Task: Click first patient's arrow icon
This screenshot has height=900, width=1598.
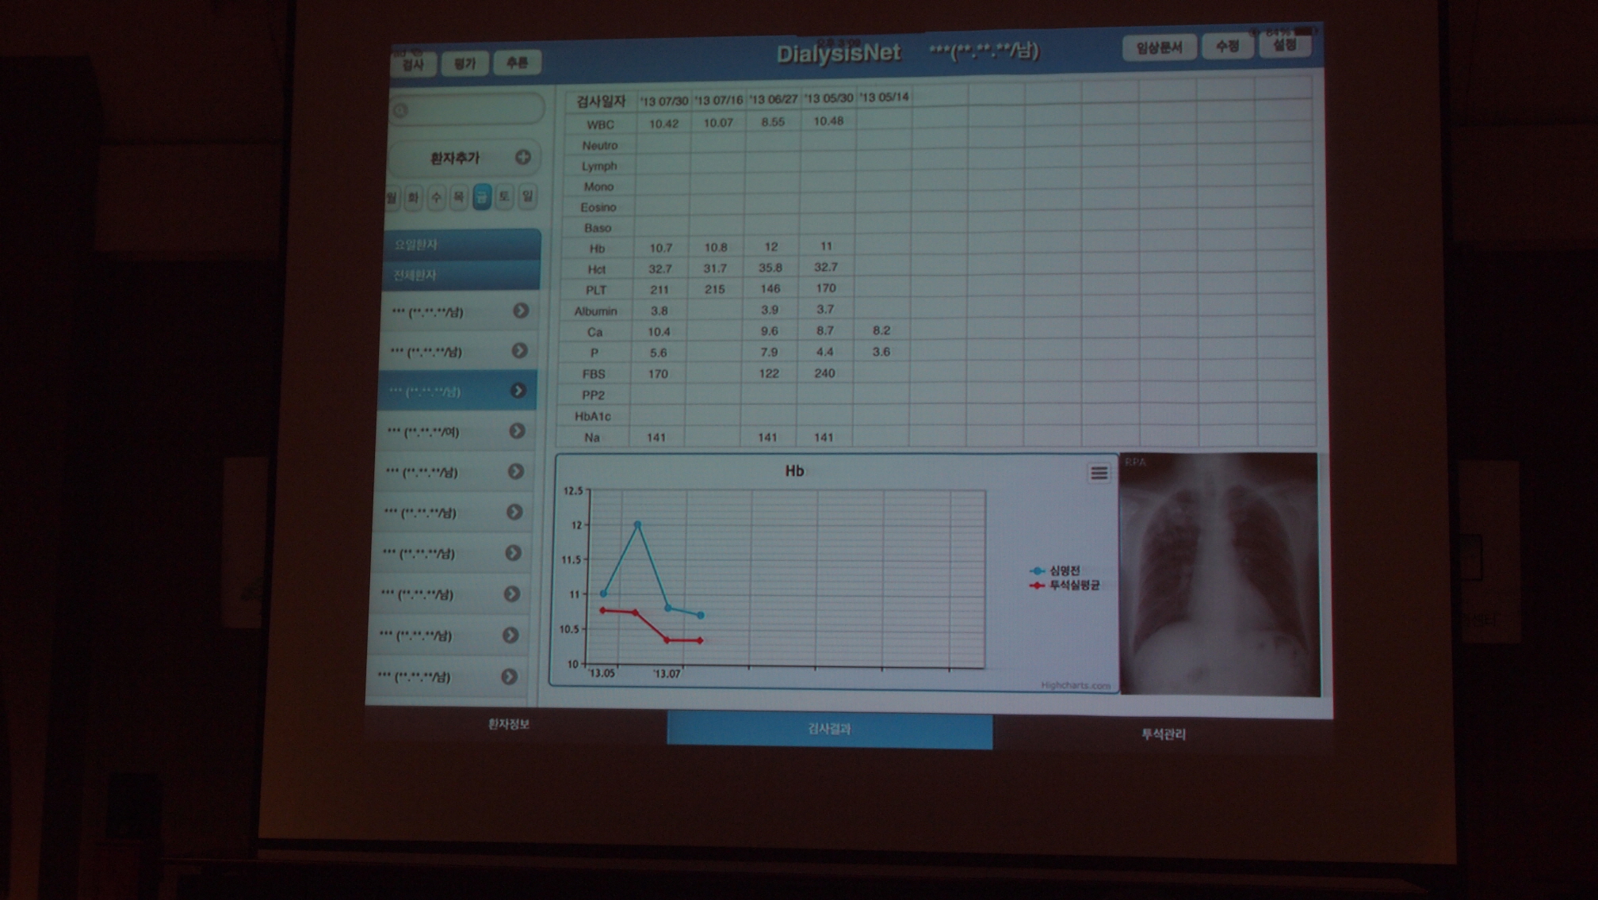Action: [521, 311]
